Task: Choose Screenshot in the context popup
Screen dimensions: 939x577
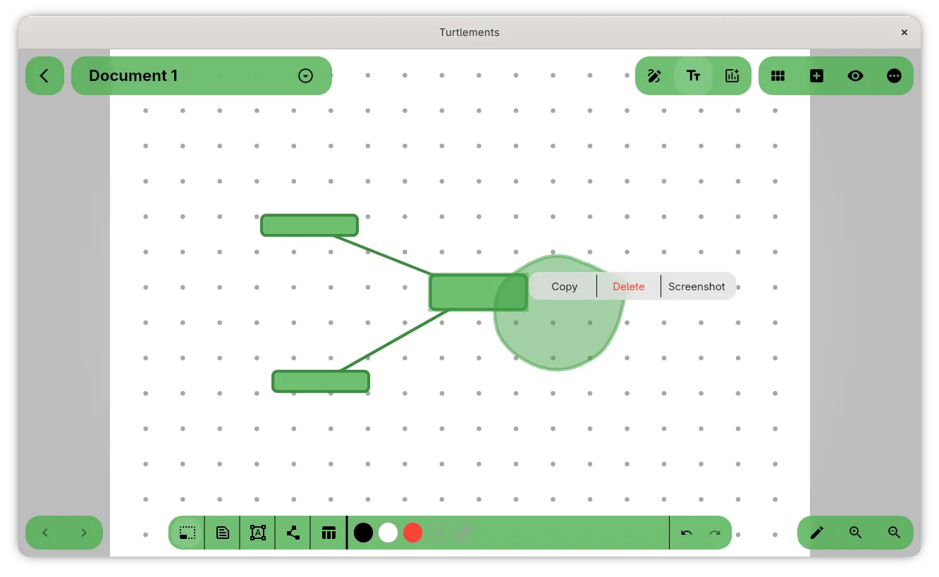Action: (696, 286)
